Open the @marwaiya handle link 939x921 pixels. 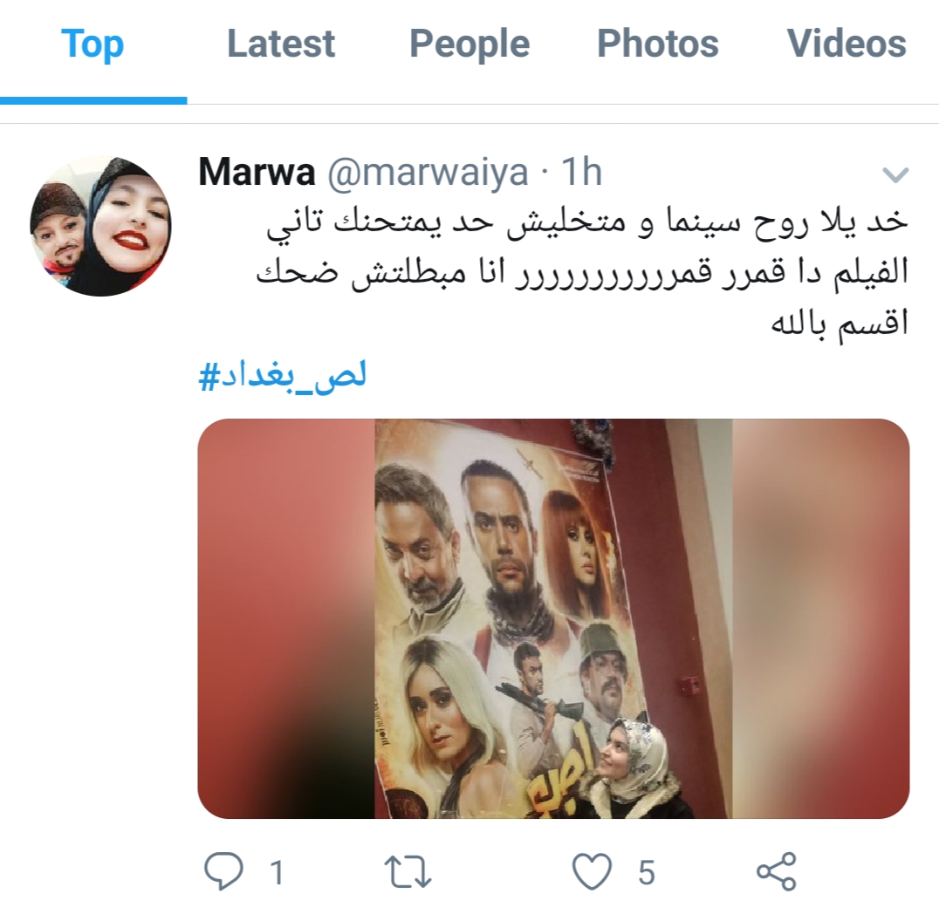428,173
